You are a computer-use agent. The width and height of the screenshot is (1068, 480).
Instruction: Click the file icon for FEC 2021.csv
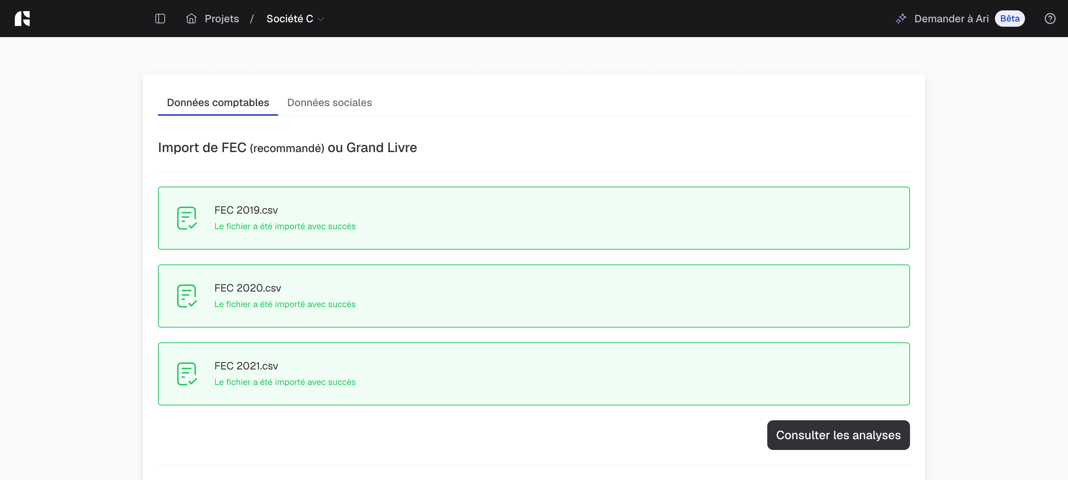[x=187, y=374]
